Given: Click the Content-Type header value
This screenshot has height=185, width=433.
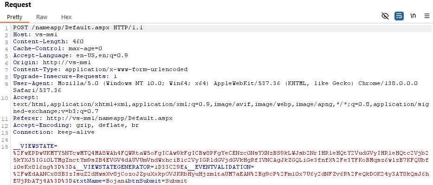Looking at the screenshot, I should [x=126, y=69].
